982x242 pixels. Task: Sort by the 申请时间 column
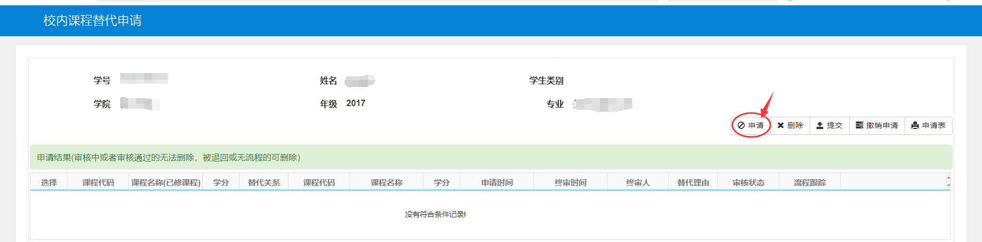tap(497, 182)
